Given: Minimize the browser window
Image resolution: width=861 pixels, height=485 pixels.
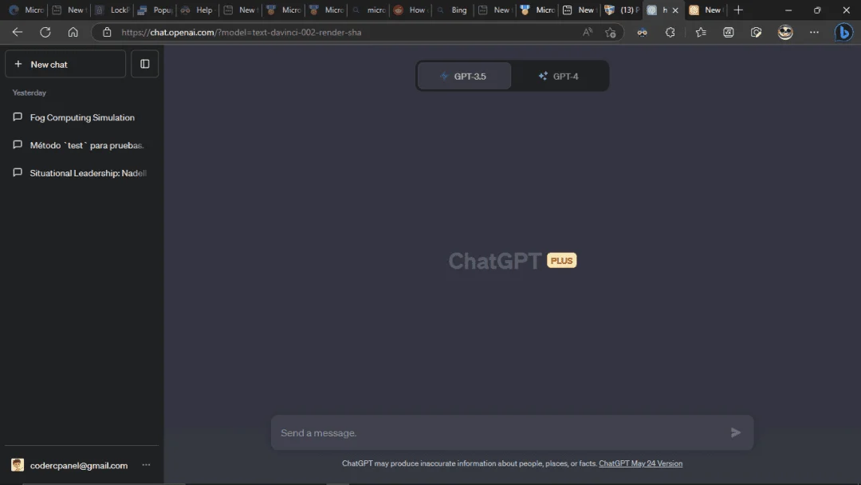Looking at the screenshot, I should [x=788, y=10].
